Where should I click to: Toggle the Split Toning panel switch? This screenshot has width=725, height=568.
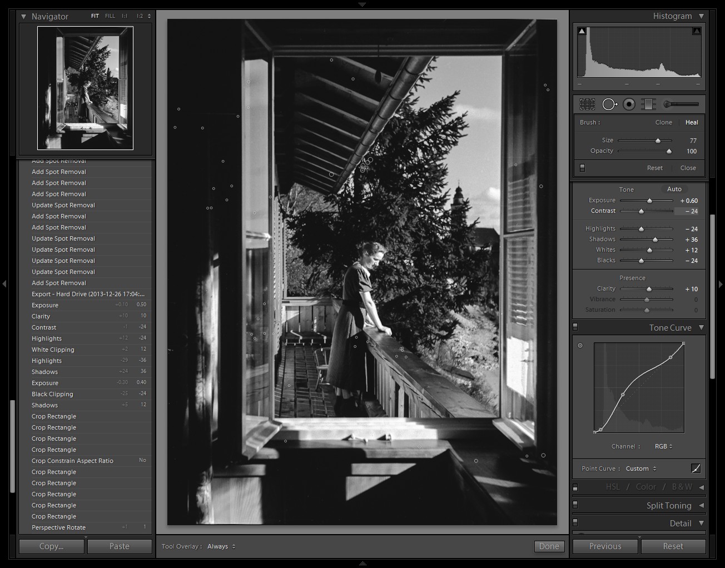[575, 505]
